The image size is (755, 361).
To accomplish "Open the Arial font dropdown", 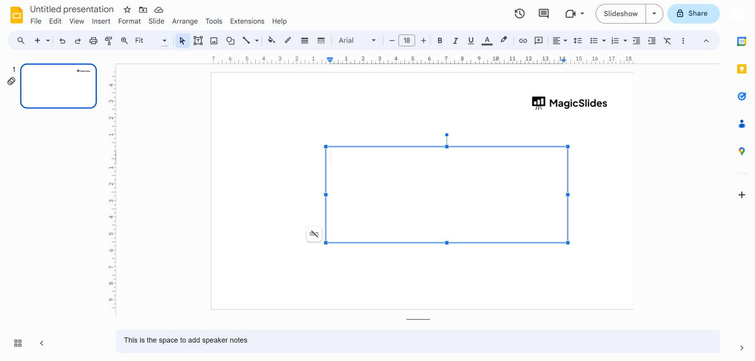I will 357,40.
